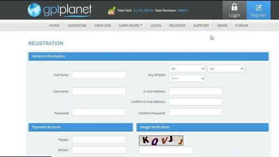Open the HOME menu item
This screenshot has height=157, width=279.
tap(54, 25)
